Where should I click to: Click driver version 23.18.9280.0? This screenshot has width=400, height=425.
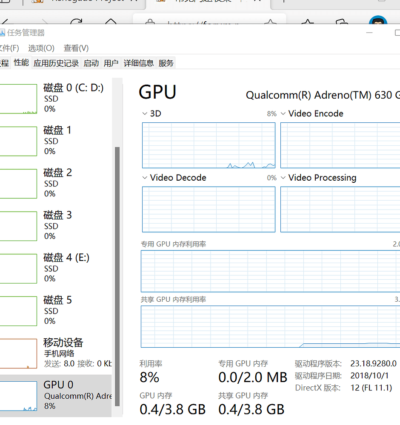tap(374, 363)
